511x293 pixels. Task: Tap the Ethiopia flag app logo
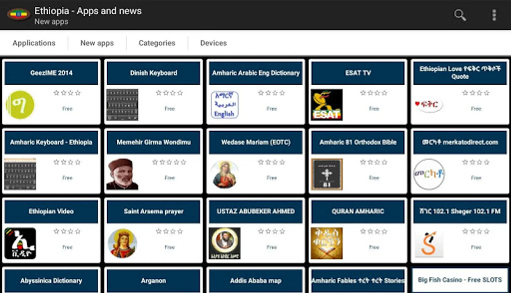(19, 14)
